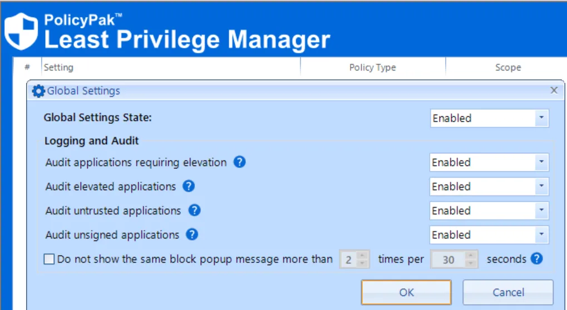Open the Audit untrusted applications dropdown

tap(540, 211)
